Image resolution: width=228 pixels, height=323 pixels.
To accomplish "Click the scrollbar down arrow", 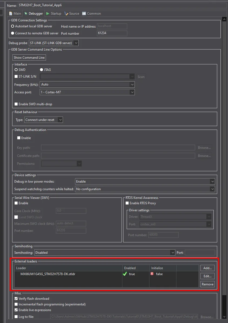I will tap(224, 317).
